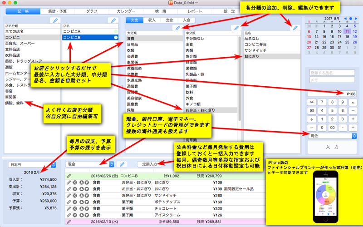Clear the calculator with AC

[312, 102]
